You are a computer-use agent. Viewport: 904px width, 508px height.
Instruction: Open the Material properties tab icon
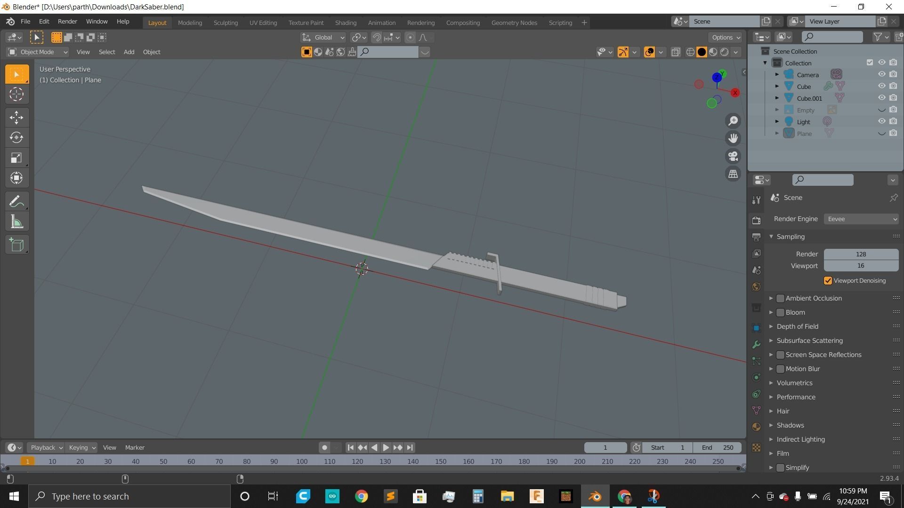pyautogui.click(x=756, y=427)
